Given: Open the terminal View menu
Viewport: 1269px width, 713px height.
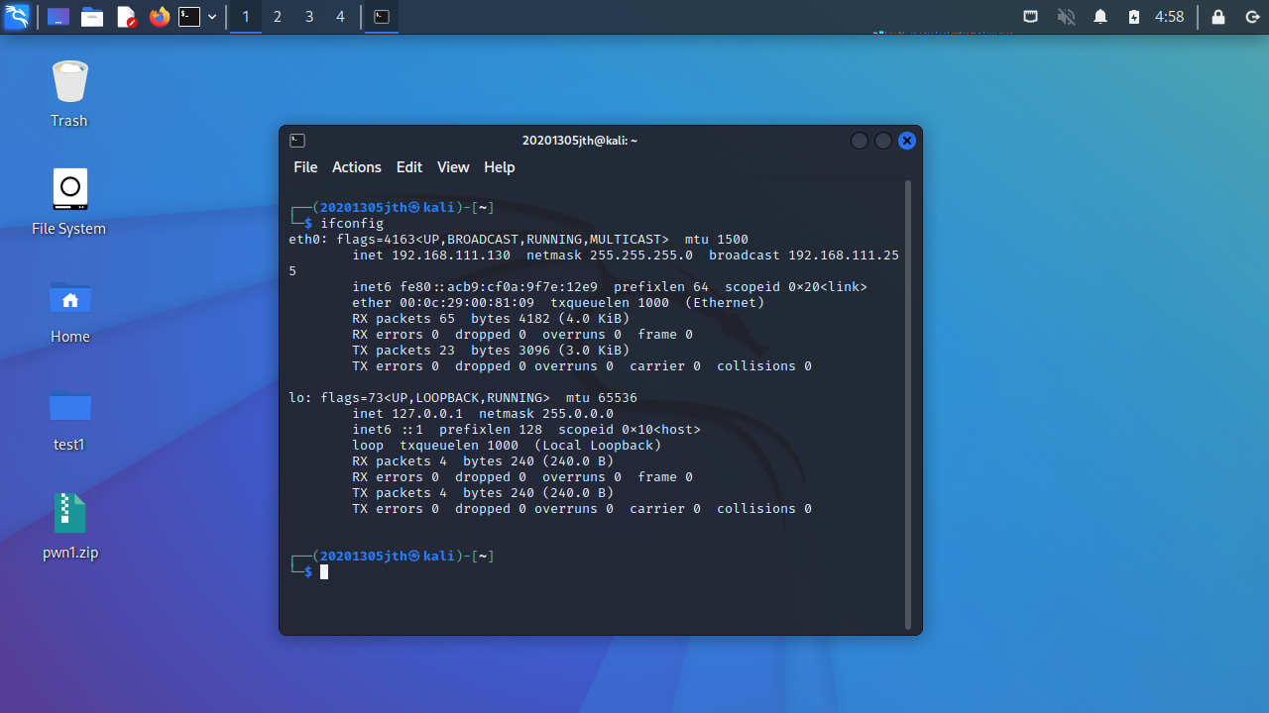Looking at the screenshot, I should click(x=453, y=167).
